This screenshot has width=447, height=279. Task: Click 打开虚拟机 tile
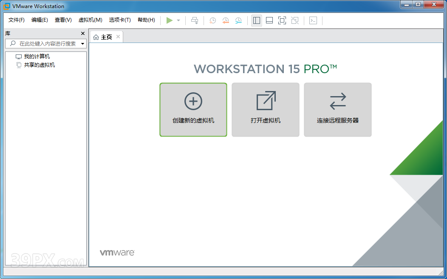(266, 110)
